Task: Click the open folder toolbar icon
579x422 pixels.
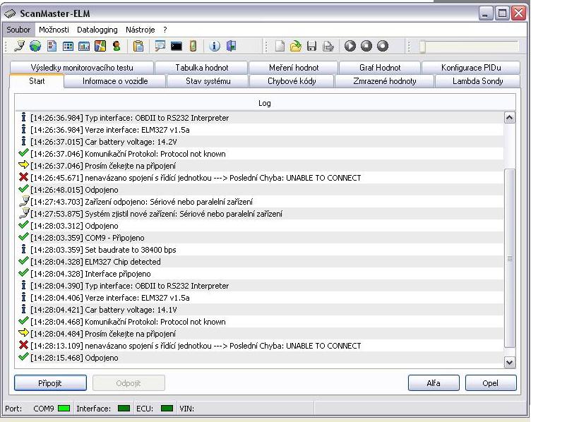Action: point(296,47)
